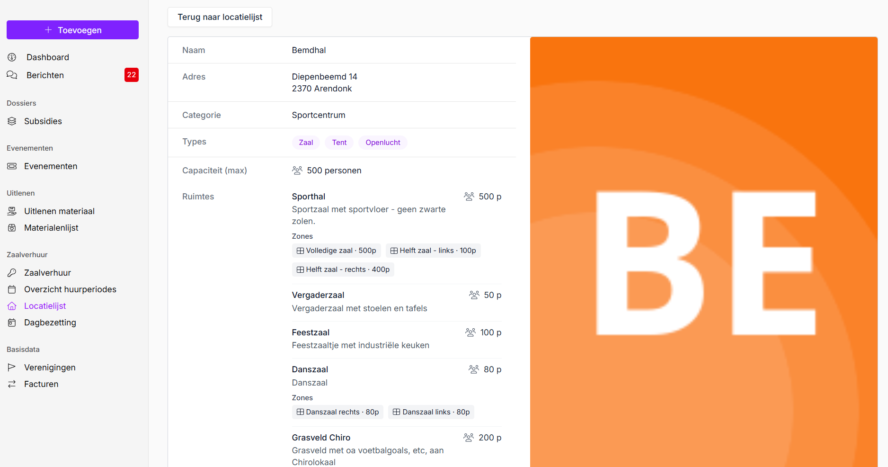Click Terug naar locatielijst button
This screenshot has height=467, width=888.
(220, 17)
